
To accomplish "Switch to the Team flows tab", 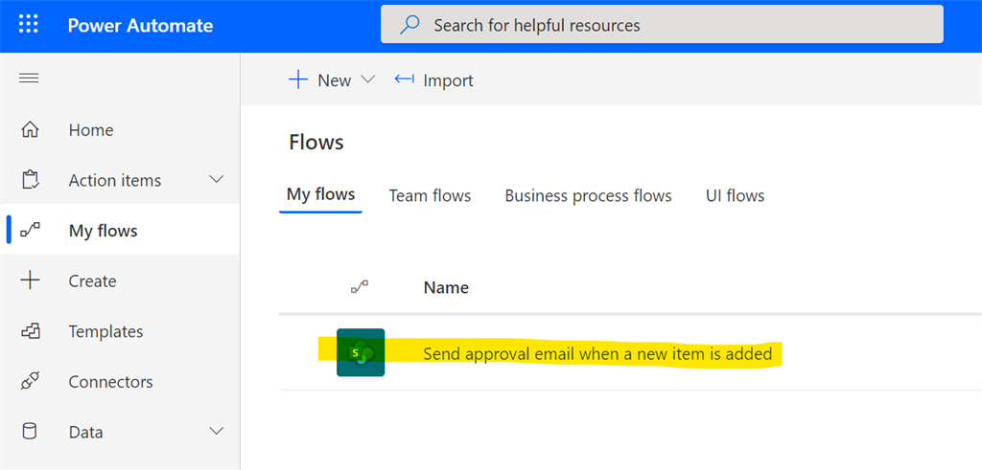I will click(430, 195).
